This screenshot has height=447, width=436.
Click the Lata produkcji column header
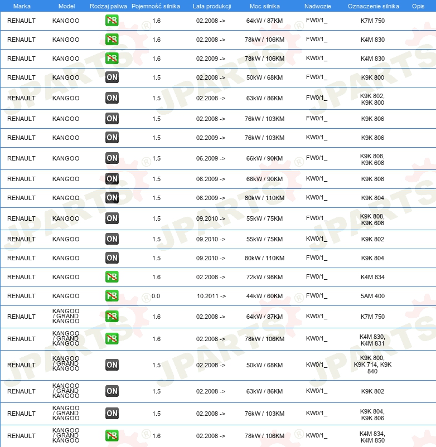coord(212,6)
